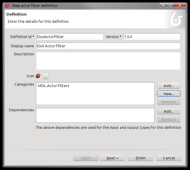Edit the Display name field

click(x=108, y=46)
